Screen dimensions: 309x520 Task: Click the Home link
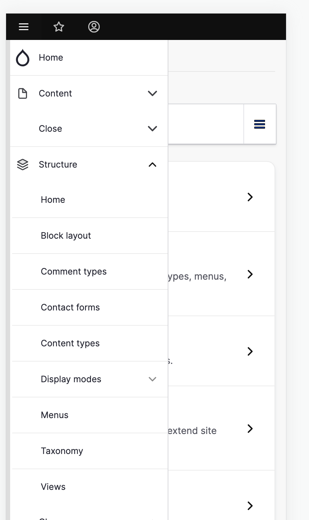coord(51,58)
